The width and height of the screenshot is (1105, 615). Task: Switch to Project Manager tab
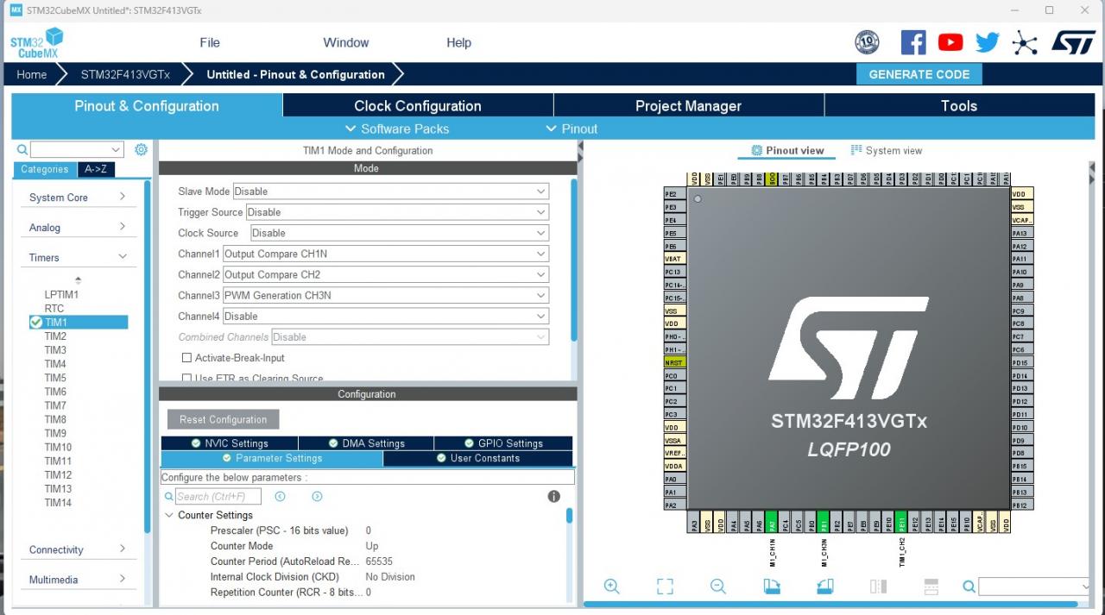[688, 105]
